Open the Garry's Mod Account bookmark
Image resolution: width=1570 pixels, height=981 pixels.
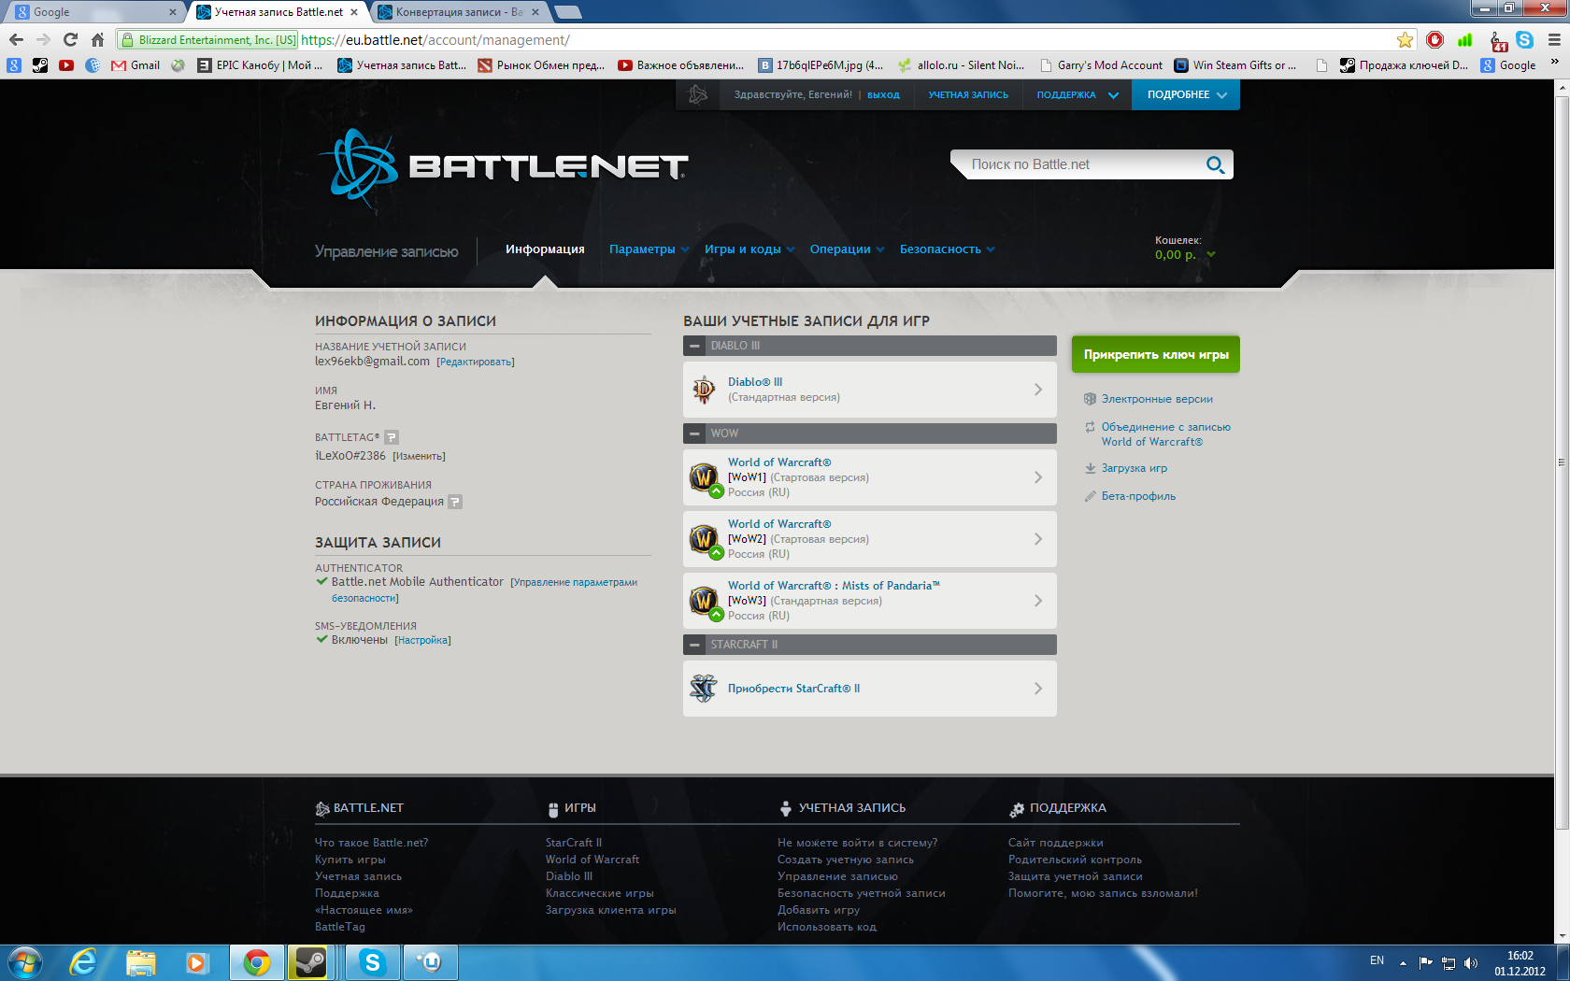(1101, 65)
